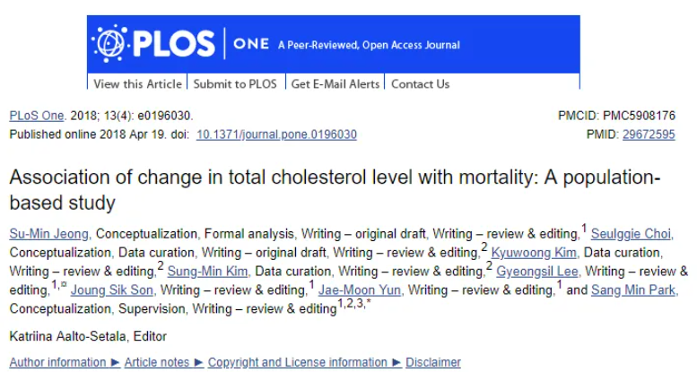
Task: Open author Jae-Moon Yun's link
Action: (x=360, y=290)
